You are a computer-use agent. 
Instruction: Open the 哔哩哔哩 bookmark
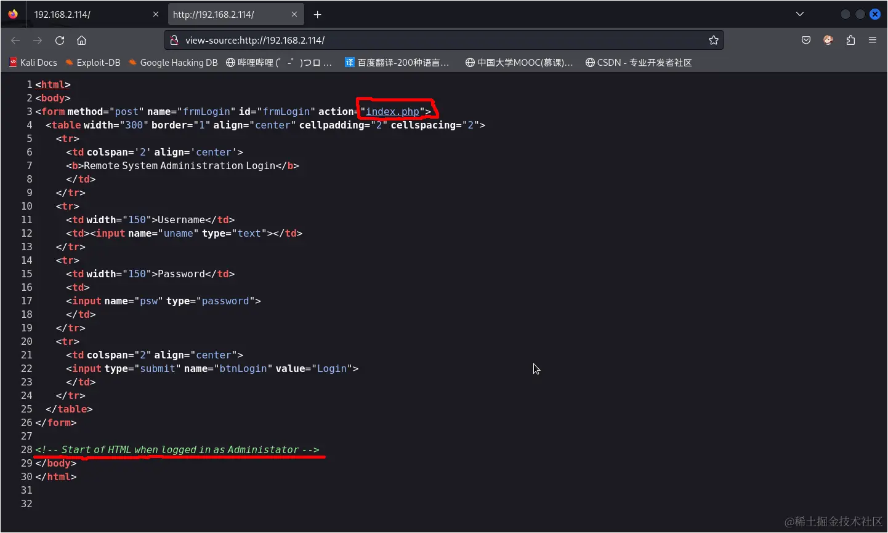pyautogui.click(x=279, y=63)
